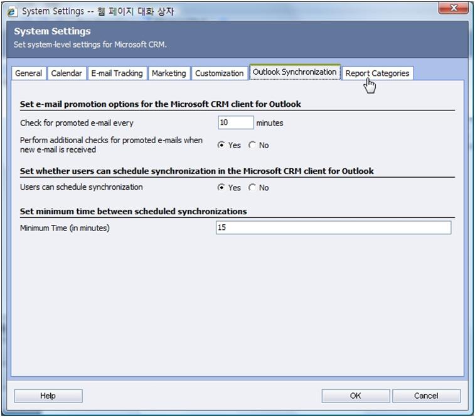
Task: Select the Marketing tab
Action: [x=169, y=73]
